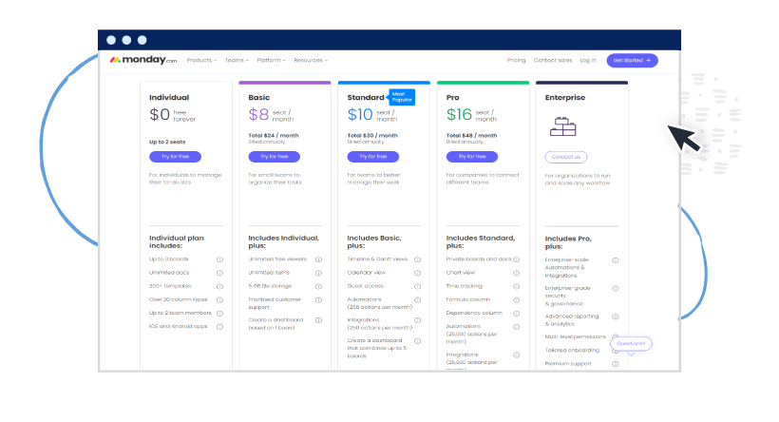Show info for iOS and Android apps
This screenshot has width=779, height=422.
[219, 327]
